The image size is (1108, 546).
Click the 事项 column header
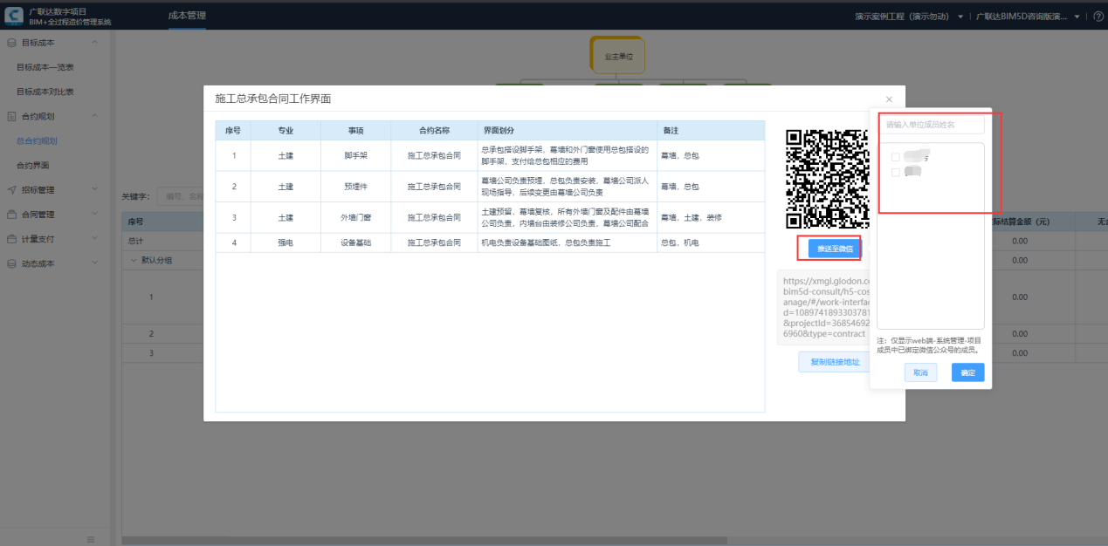click(x=356, y=130)
